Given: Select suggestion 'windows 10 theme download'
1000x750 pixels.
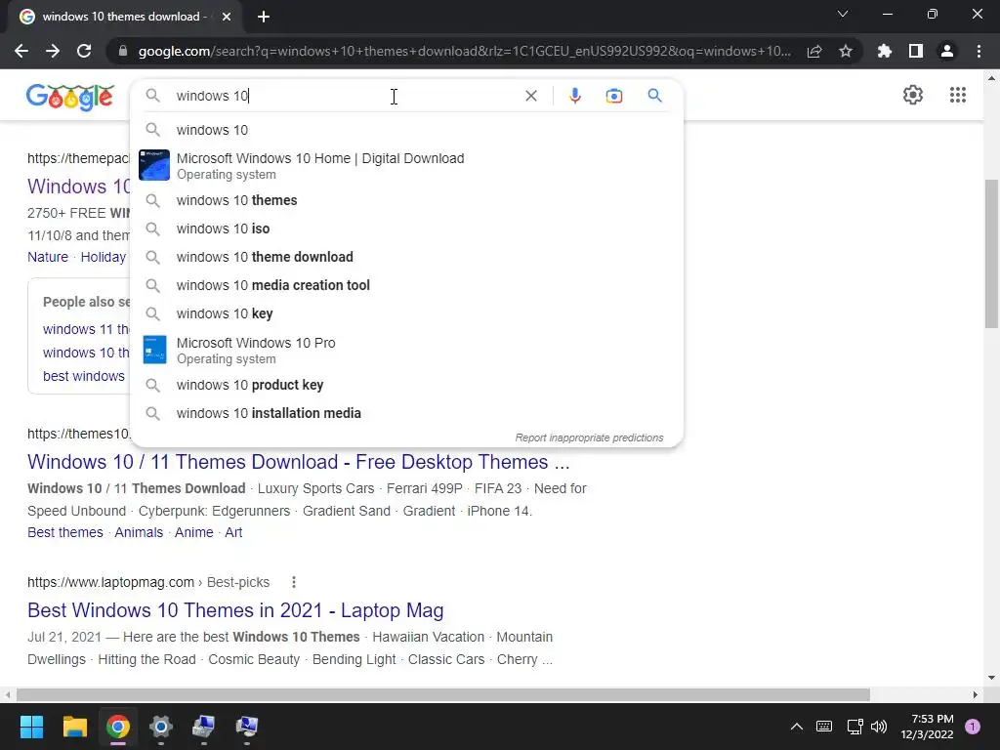Looking at the screenshot, I should (406, 257).
